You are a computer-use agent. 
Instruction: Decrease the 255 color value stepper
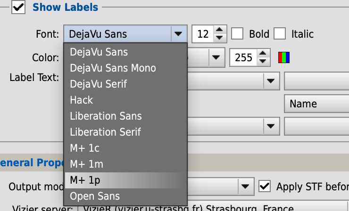point(263,61)
